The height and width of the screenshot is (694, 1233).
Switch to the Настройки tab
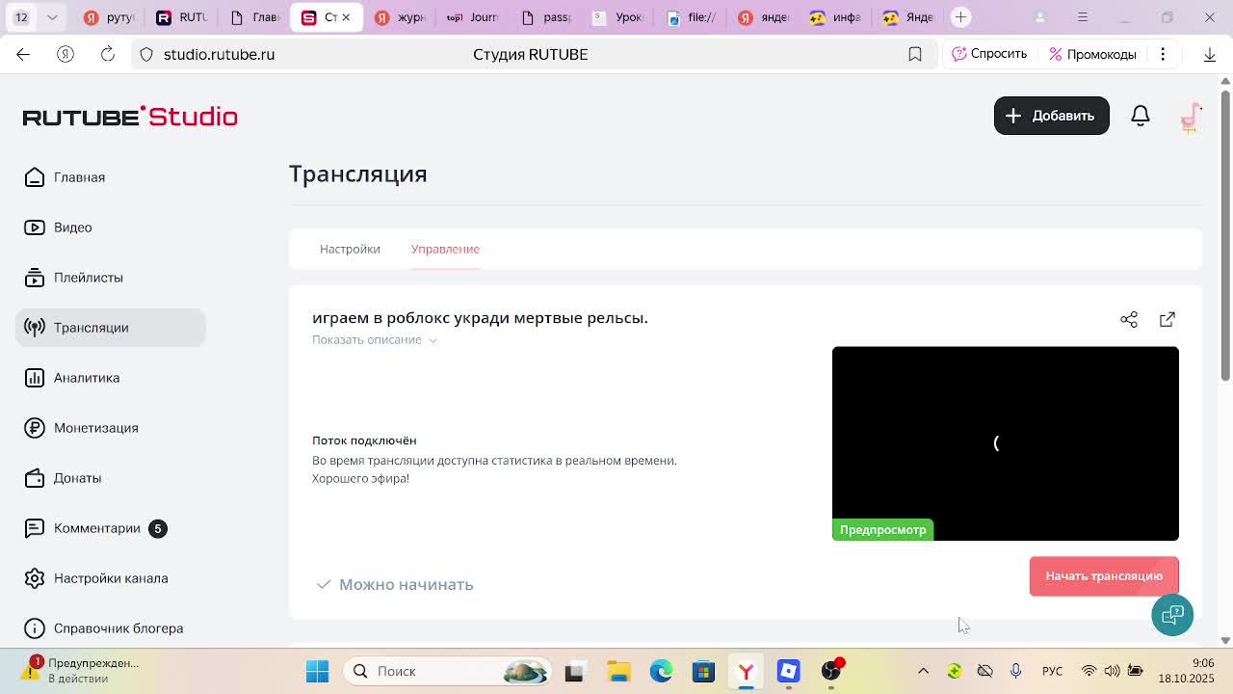350,249
